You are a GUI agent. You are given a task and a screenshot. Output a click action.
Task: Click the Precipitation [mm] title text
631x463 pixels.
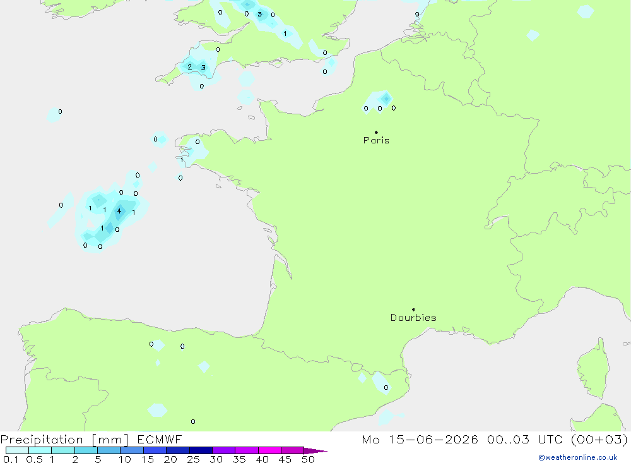click(x=64, y=440)
